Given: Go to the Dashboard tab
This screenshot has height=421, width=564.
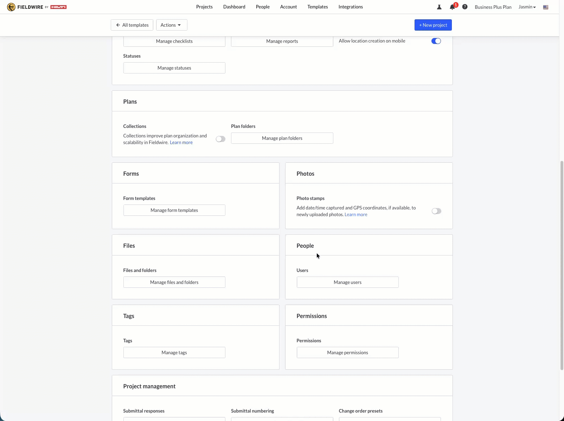Looking at the screenshot, I should pyautogui.click(x=234, y=7).
